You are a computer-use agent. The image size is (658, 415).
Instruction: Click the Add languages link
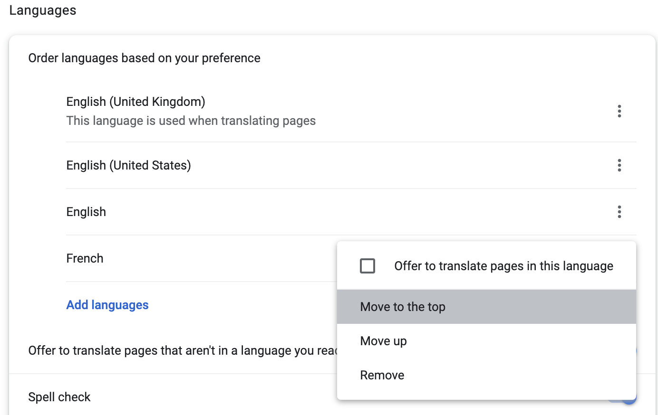click(x=107, y=305)
